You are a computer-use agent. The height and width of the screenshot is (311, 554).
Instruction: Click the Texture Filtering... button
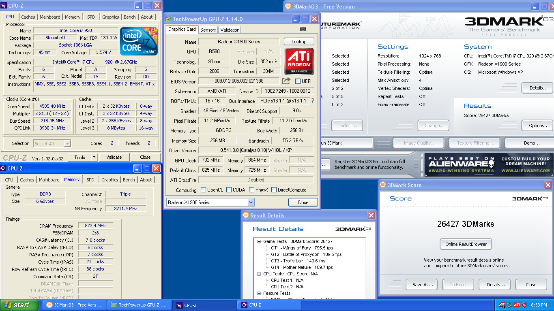pos(475,143)
